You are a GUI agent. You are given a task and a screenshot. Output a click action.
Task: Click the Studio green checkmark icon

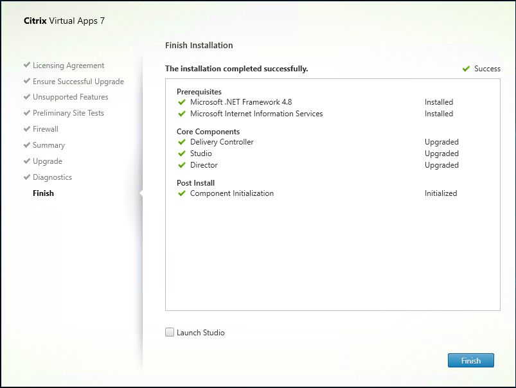(x=182, y=154)
